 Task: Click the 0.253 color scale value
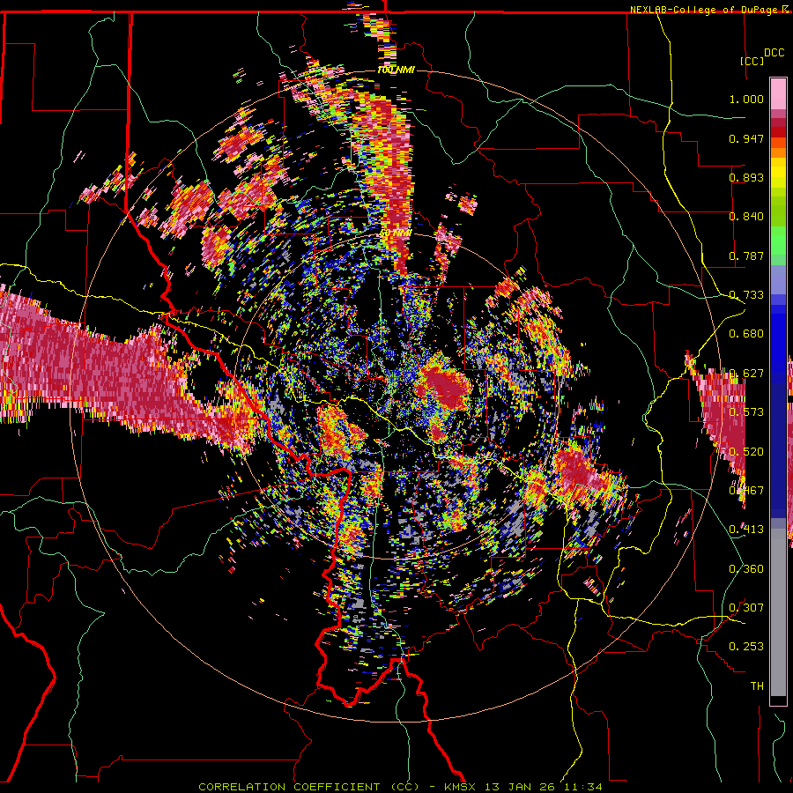point(746,647)
